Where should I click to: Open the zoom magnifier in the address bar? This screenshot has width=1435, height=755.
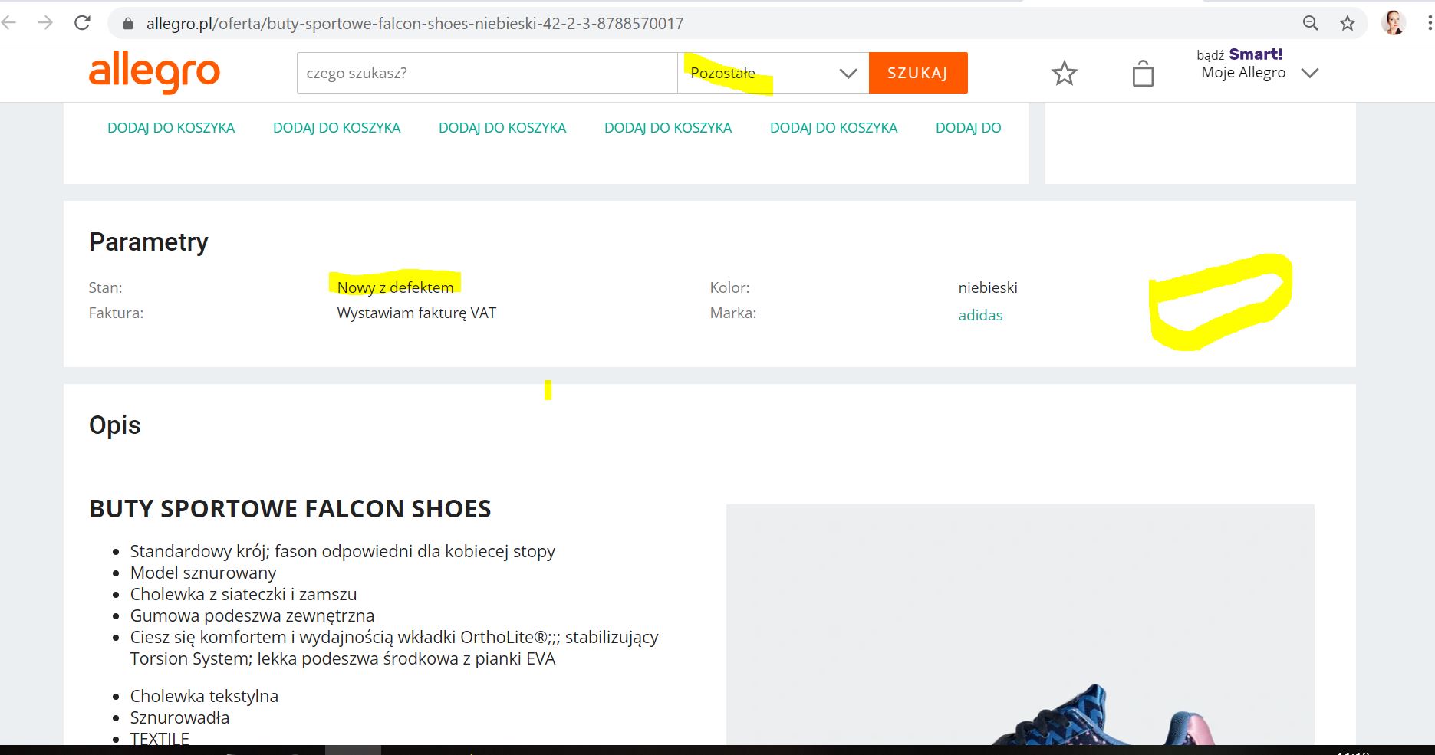[x=1311, y=23]
